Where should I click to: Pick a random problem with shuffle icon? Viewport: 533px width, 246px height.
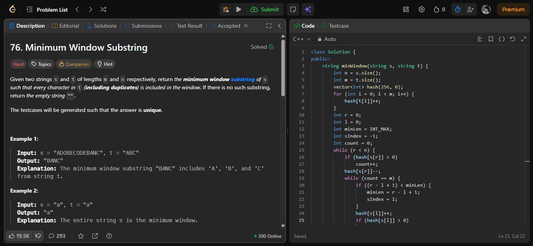pyautogui.click(x=103, y=9)
